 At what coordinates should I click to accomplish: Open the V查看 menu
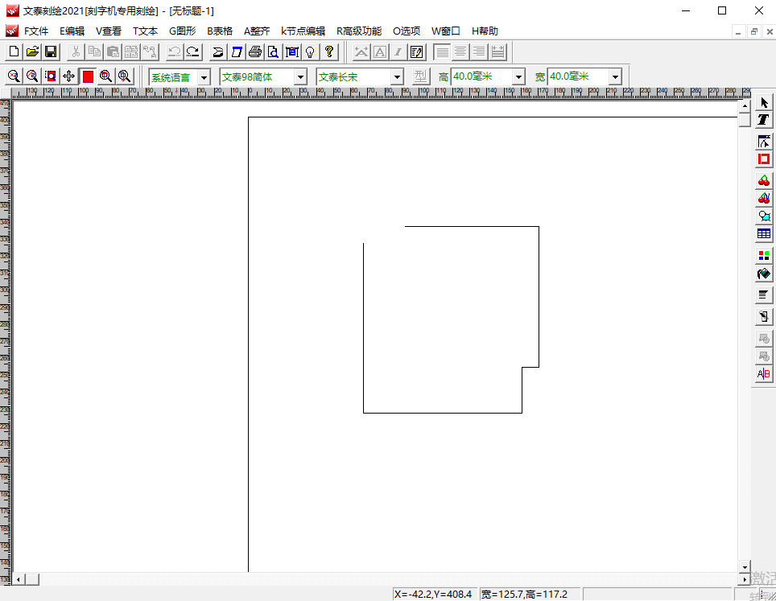(x=109, y=31)
